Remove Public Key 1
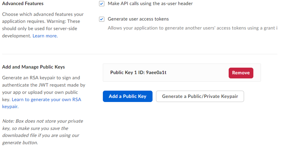 (241, 73)
